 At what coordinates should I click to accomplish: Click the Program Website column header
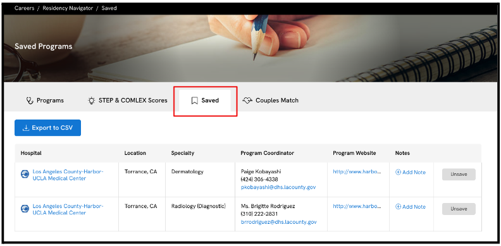coord(354,153)
